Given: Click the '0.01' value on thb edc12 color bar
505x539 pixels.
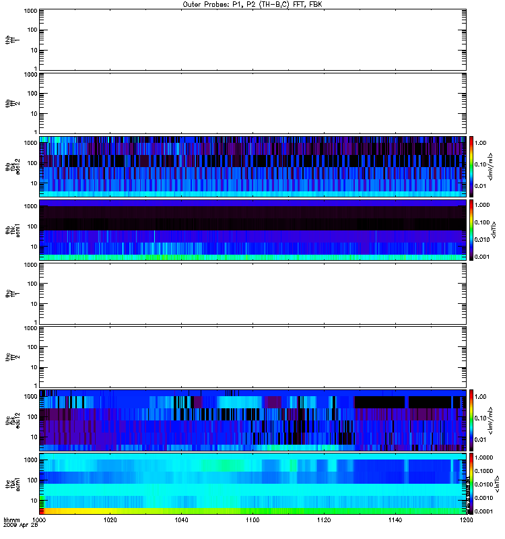Looking at the screenshot, I should click(x=480, y=186).
